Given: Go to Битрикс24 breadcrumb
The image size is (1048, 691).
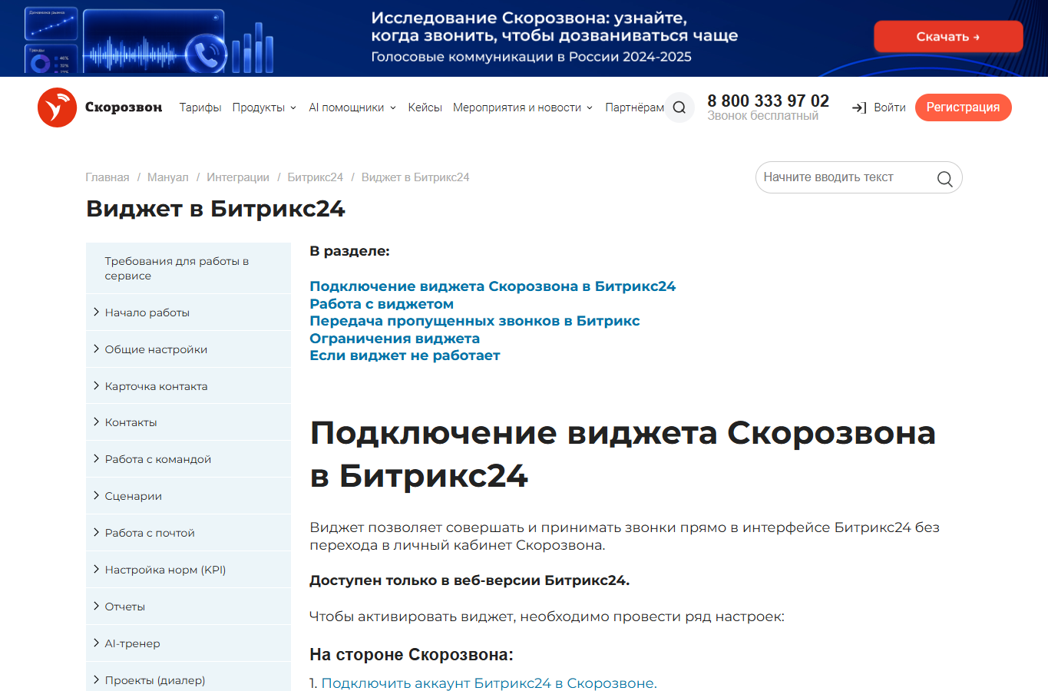Looking at the screenshot, I should (x=315, y=177).
